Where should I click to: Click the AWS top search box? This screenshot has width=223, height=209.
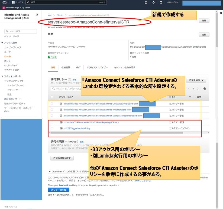click(66, 2)
